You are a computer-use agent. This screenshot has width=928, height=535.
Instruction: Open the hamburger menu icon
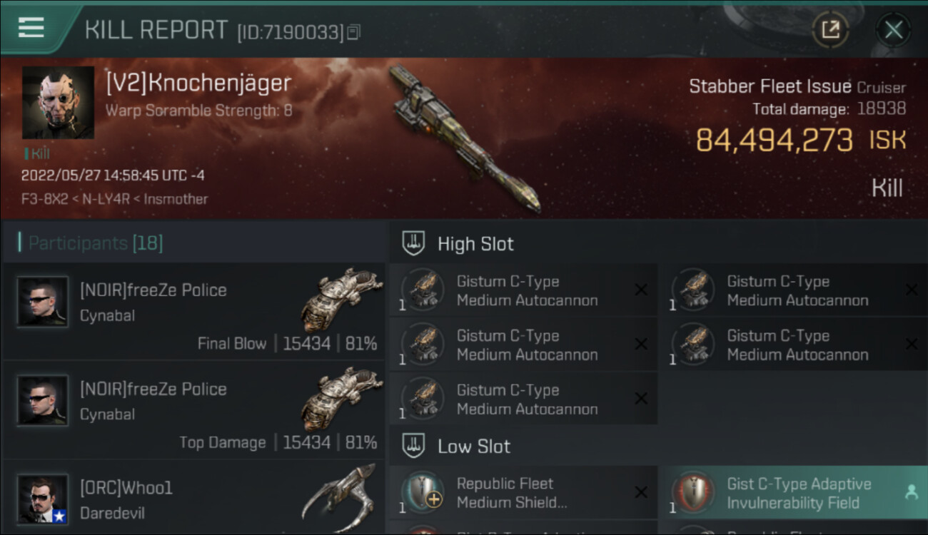pos(31,27)
